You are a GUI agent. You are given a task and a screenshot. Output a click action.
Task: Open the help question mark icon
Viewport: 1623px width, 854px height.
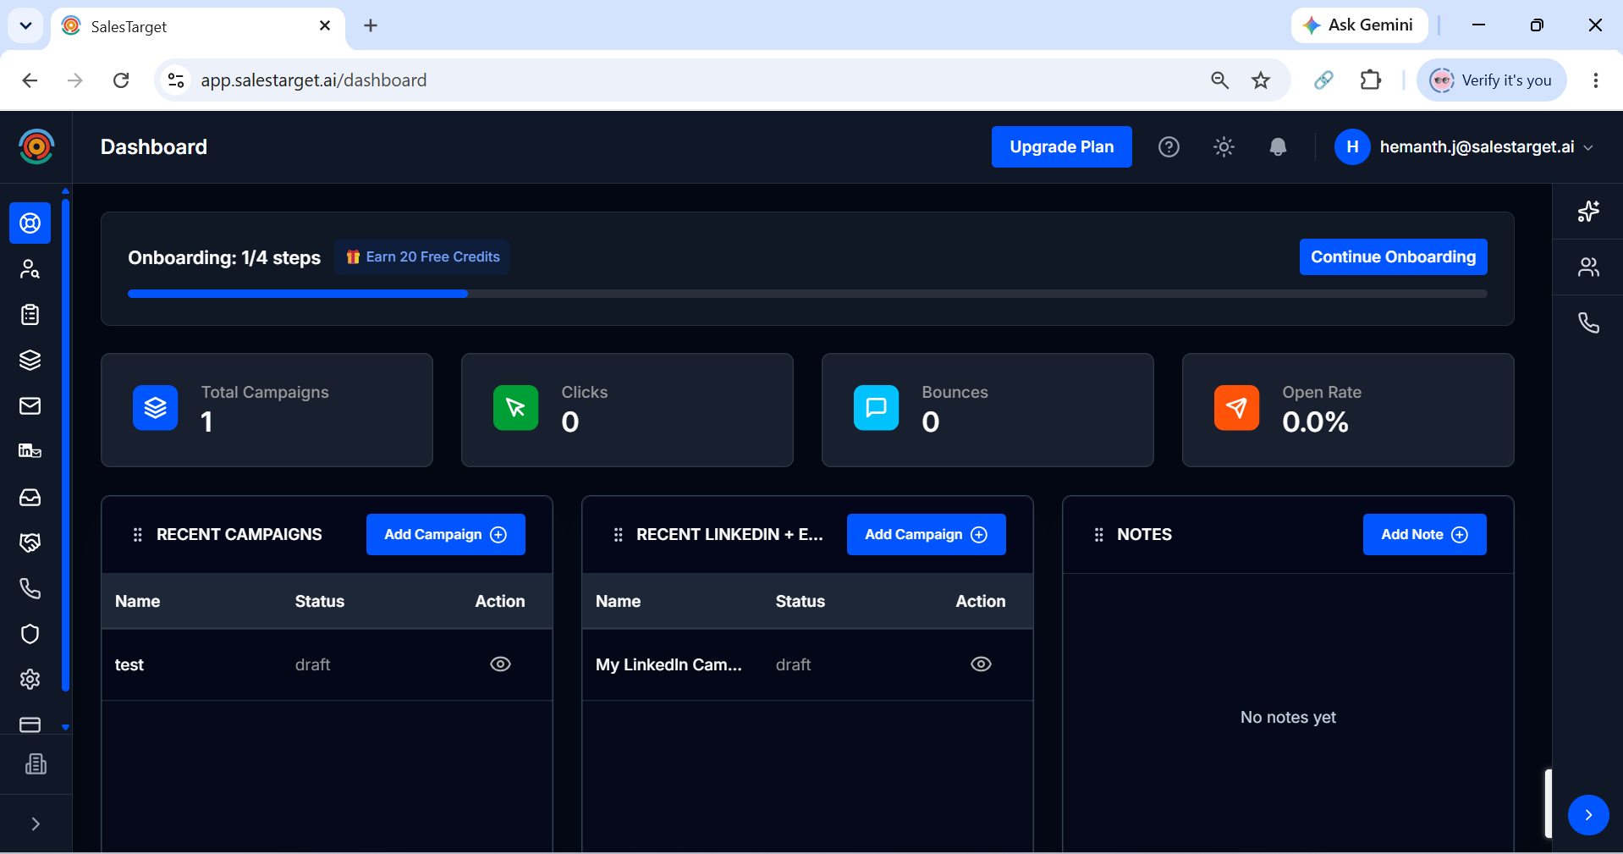pyautogui.click(x=1169, y=147)
